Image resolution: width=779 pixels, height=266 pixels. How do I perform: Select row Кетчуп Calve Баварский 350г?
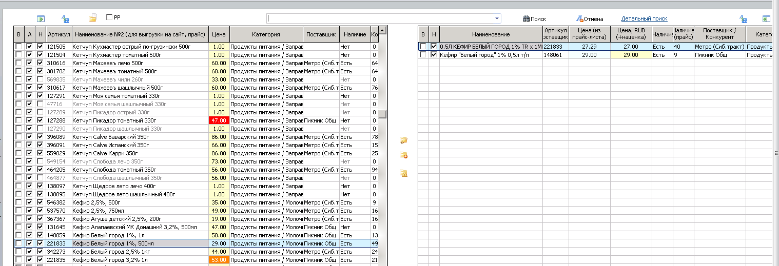(x=196, y=137)
